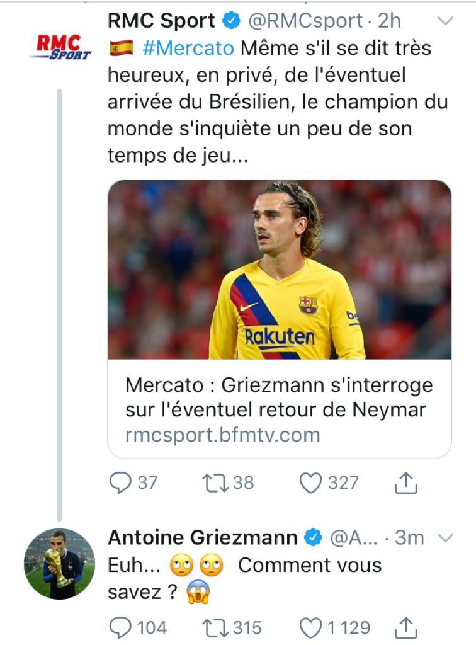
Task: Like the RMC Sport tweet
Action: [310, 483]
